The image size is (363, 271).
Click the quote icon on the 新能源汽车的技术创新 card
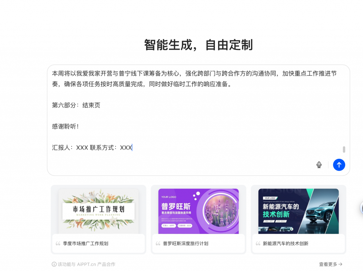[257, 243]
